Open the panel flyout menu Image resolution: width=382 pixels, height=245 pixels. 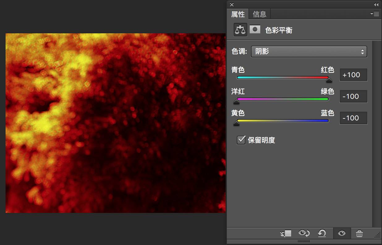pyautogui.click(x=375, y=14)
